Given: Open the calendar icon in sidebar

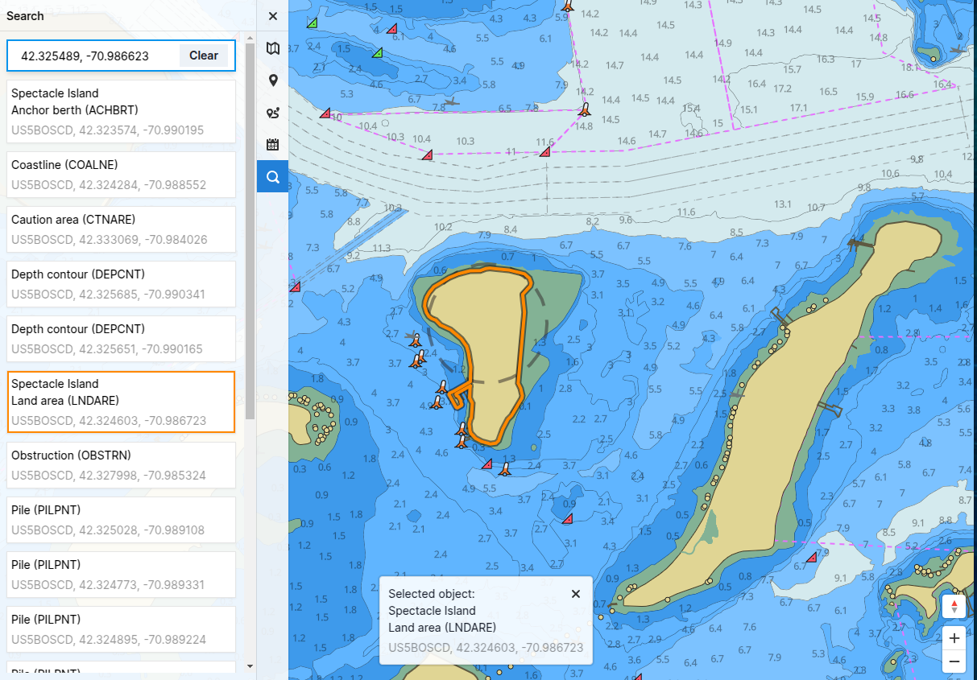Looking at the screenshot, I should coord(273,145).
